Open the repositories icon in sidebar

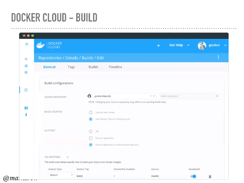26,90
